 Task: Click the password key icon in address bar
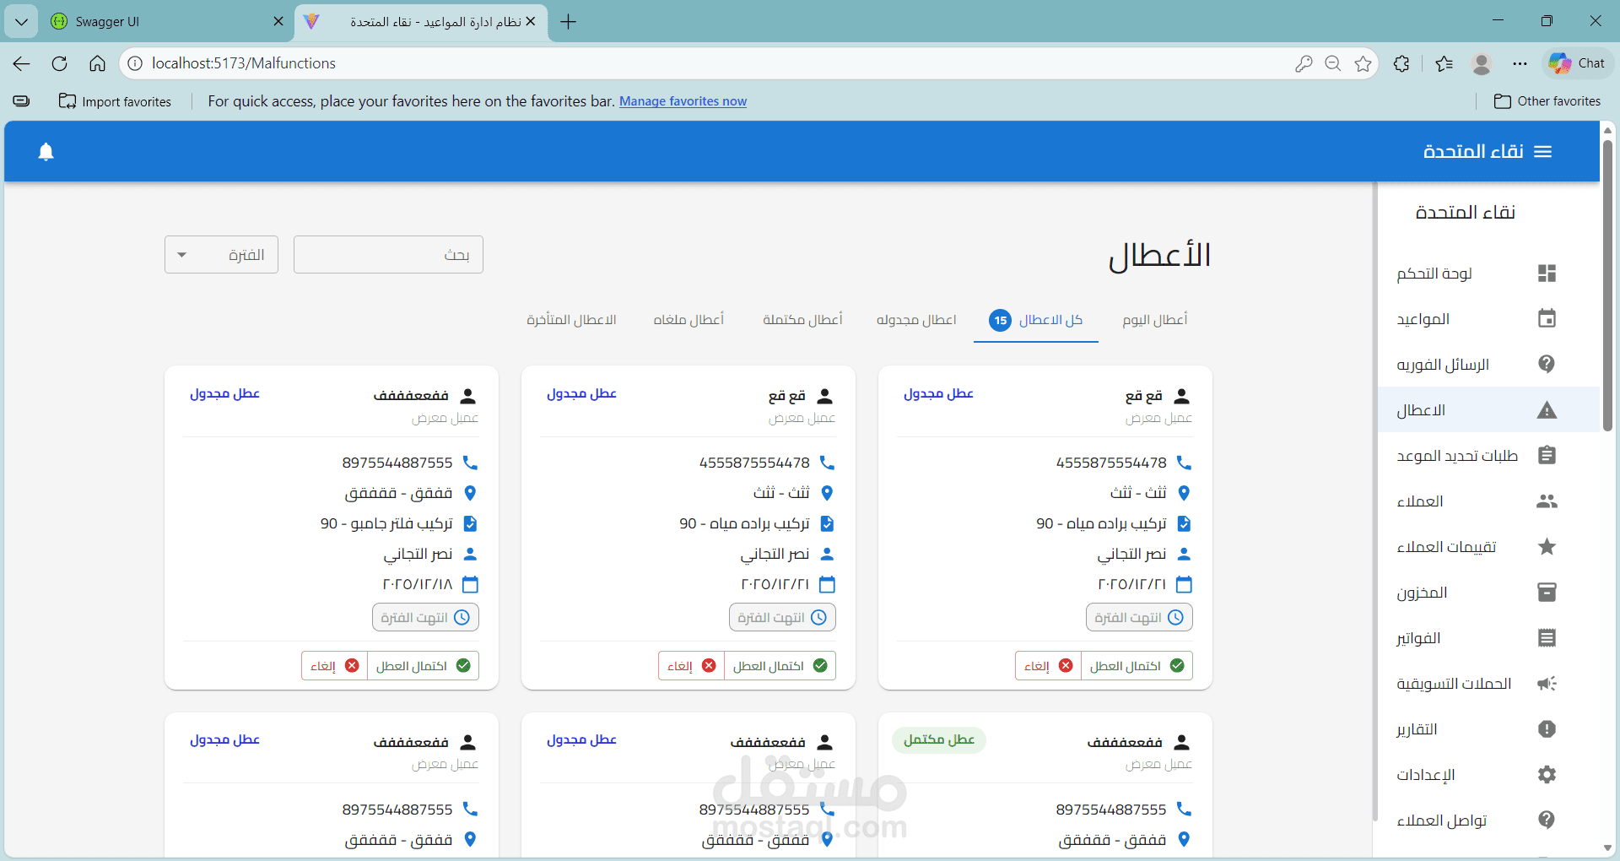click(1304, 63)
